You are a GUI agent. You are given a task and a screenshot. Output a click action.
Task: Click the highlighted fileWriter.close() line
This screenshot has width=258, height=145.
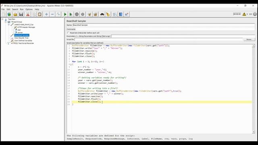point(162,102)
